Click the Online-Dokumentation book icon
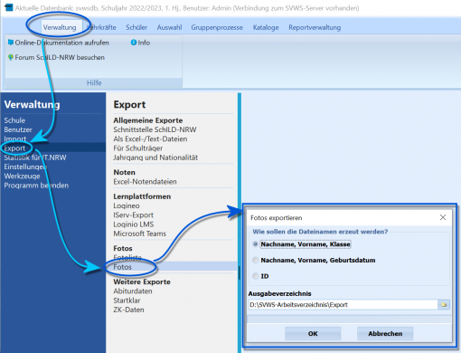The image size is (461, 353). click(x=11, y=43)
